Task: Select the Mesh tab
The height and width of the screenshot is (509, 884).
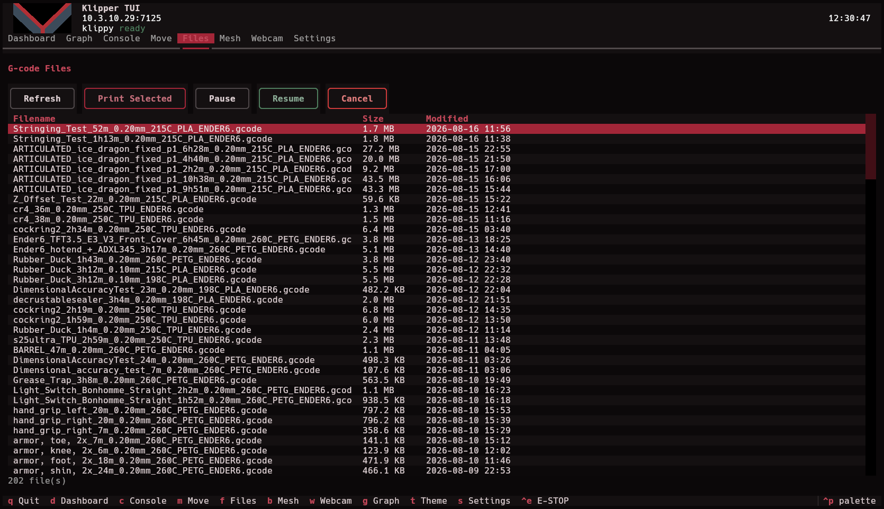Action: click(x=230, y=39)
